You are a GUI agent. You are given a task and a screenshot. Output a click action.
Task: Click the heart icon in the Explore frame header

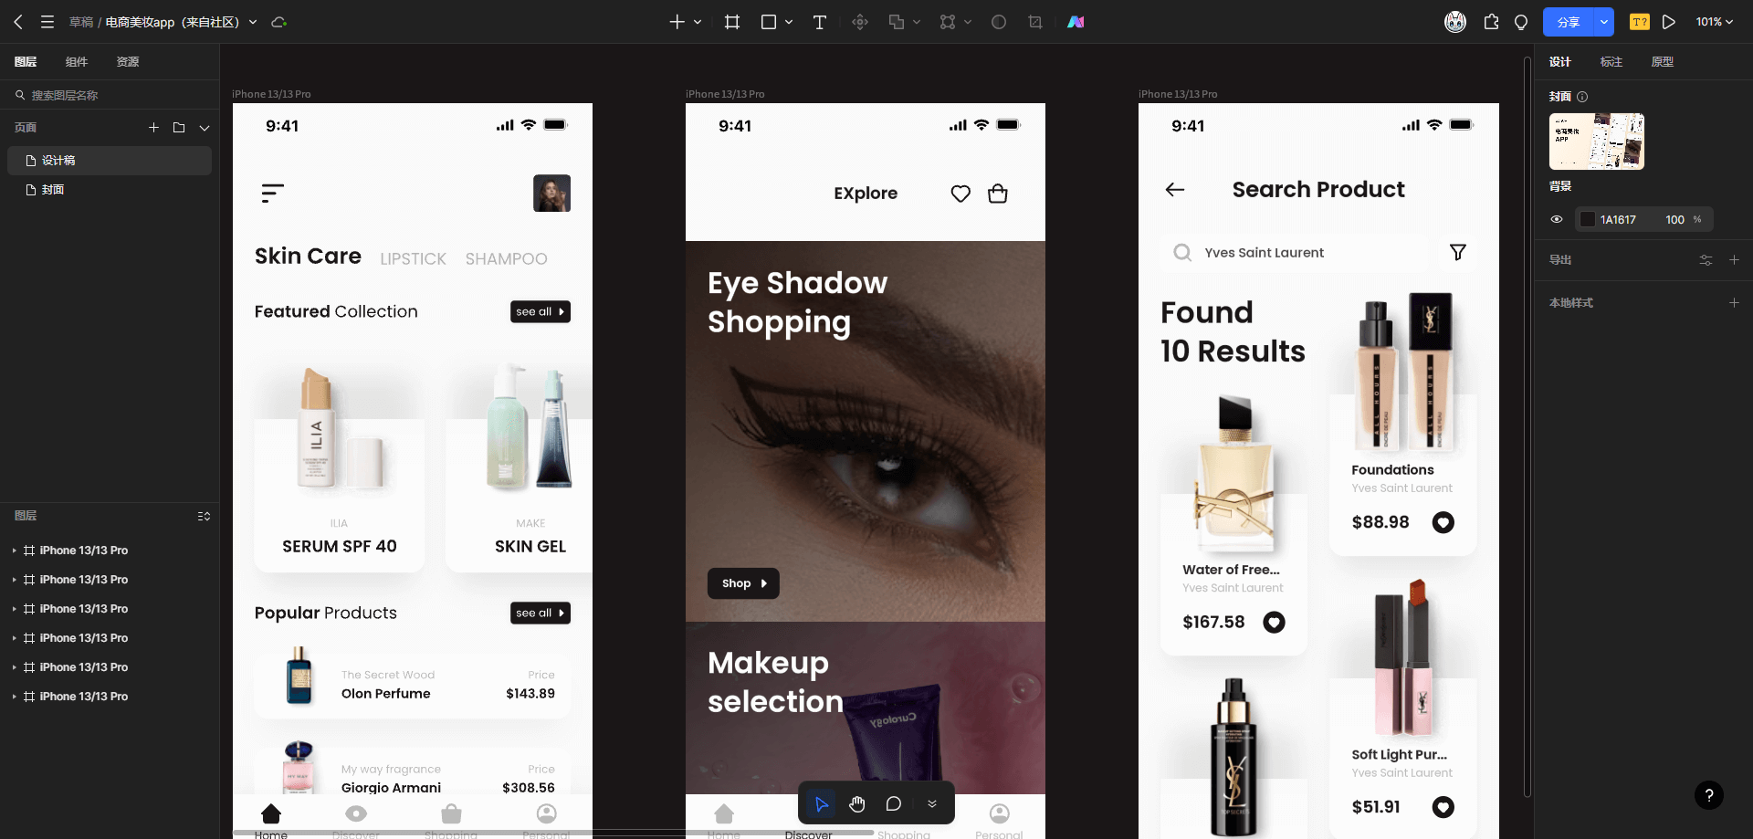pos(960,194)
